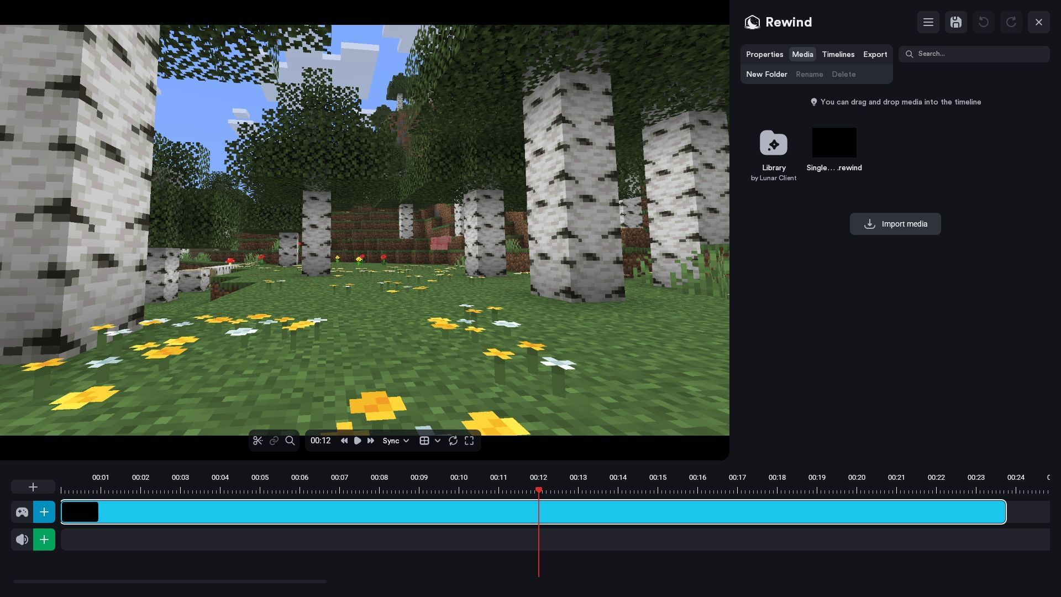Image resolution: width=1061 pixels, height=597 pixels.
Task: Select the cyan clip on the timeline
Action: [x=533, y=512]
